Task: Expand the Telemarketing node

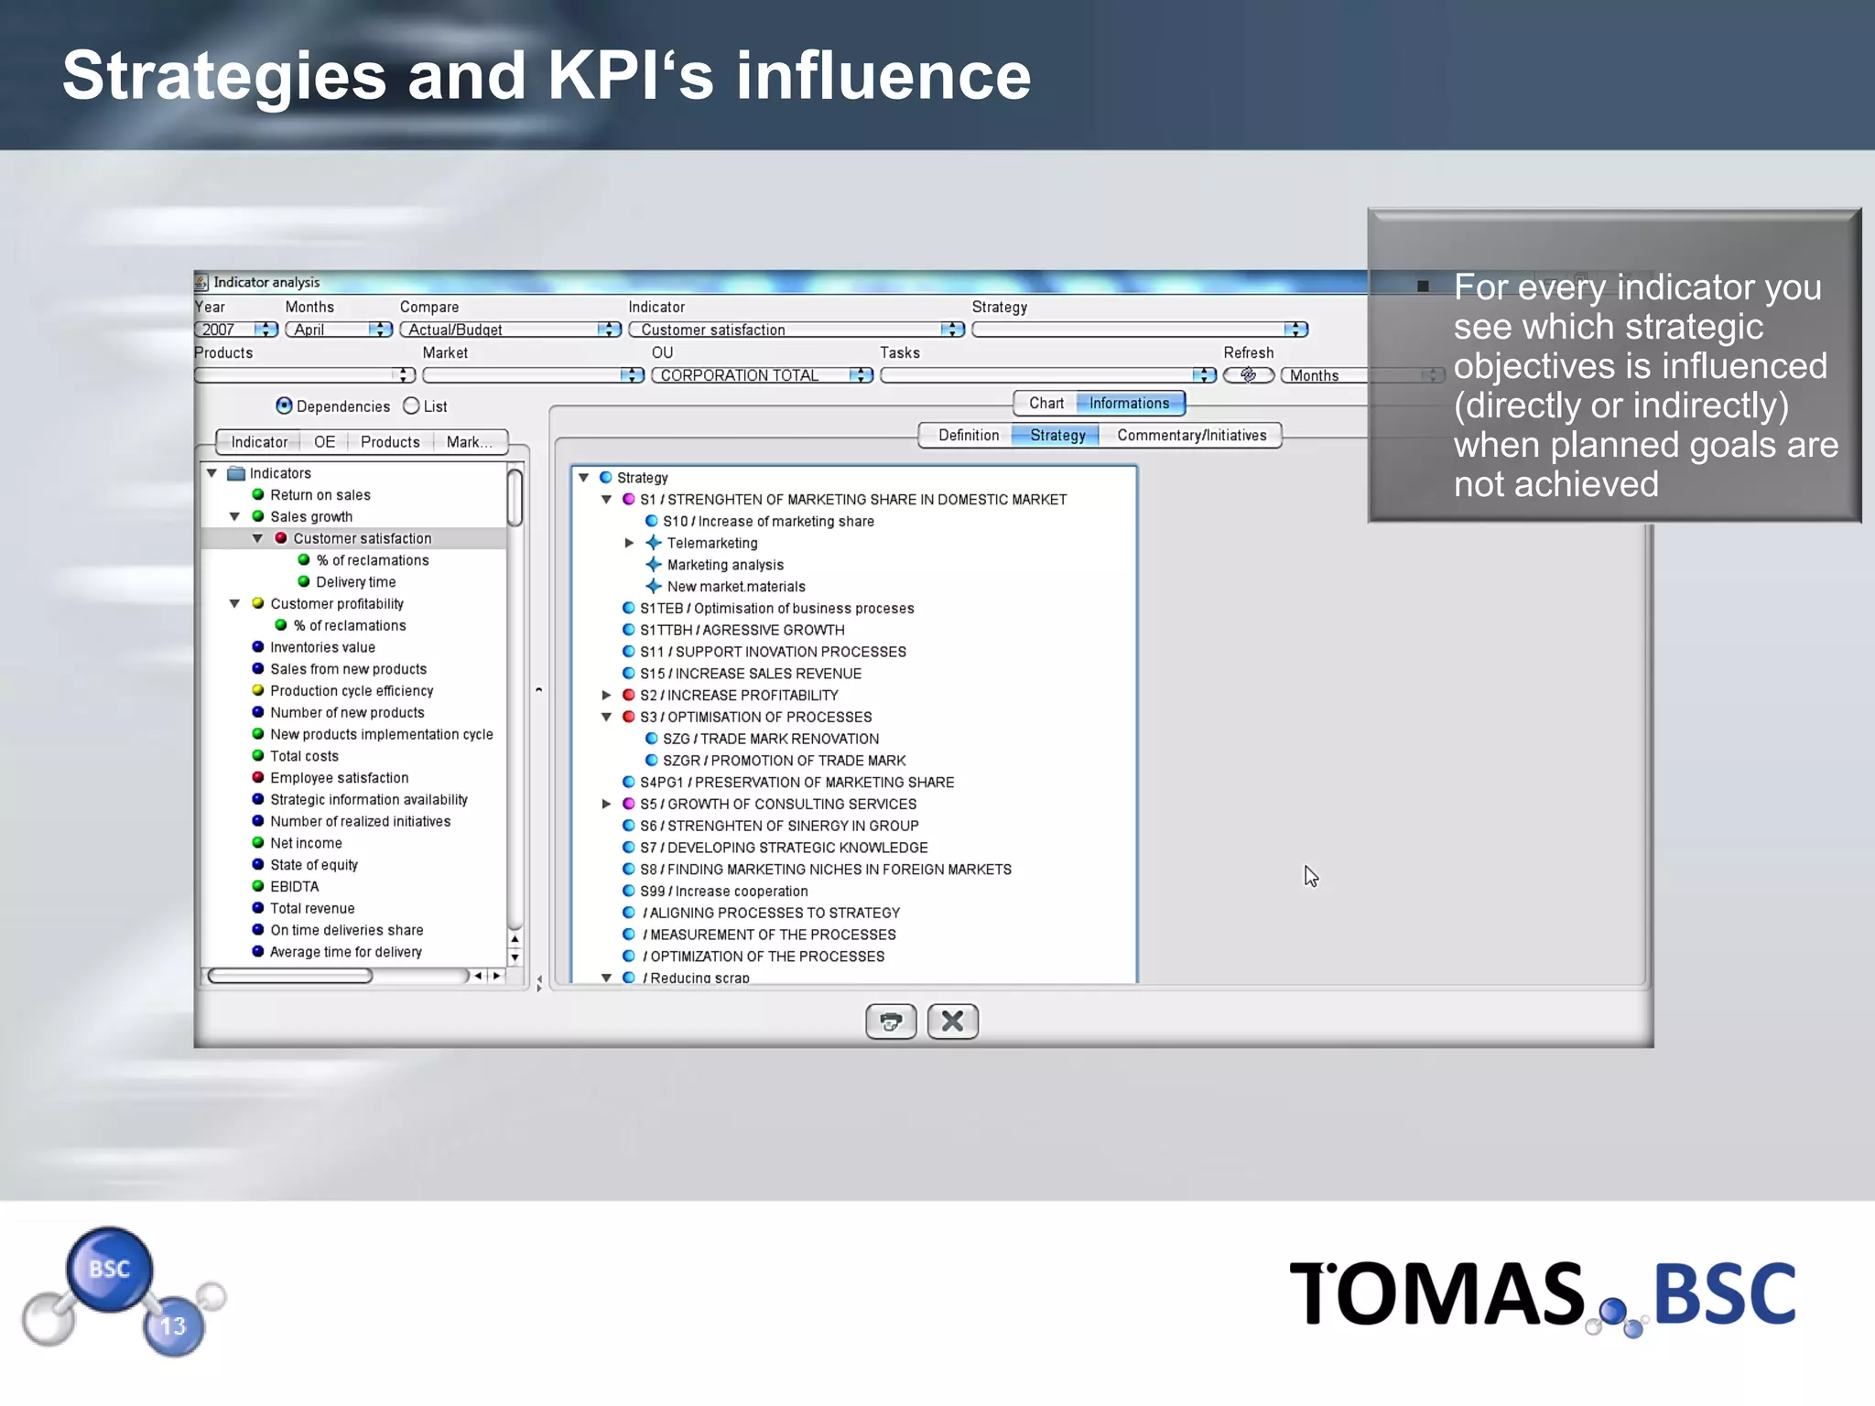Action: (x=629, y=543)
